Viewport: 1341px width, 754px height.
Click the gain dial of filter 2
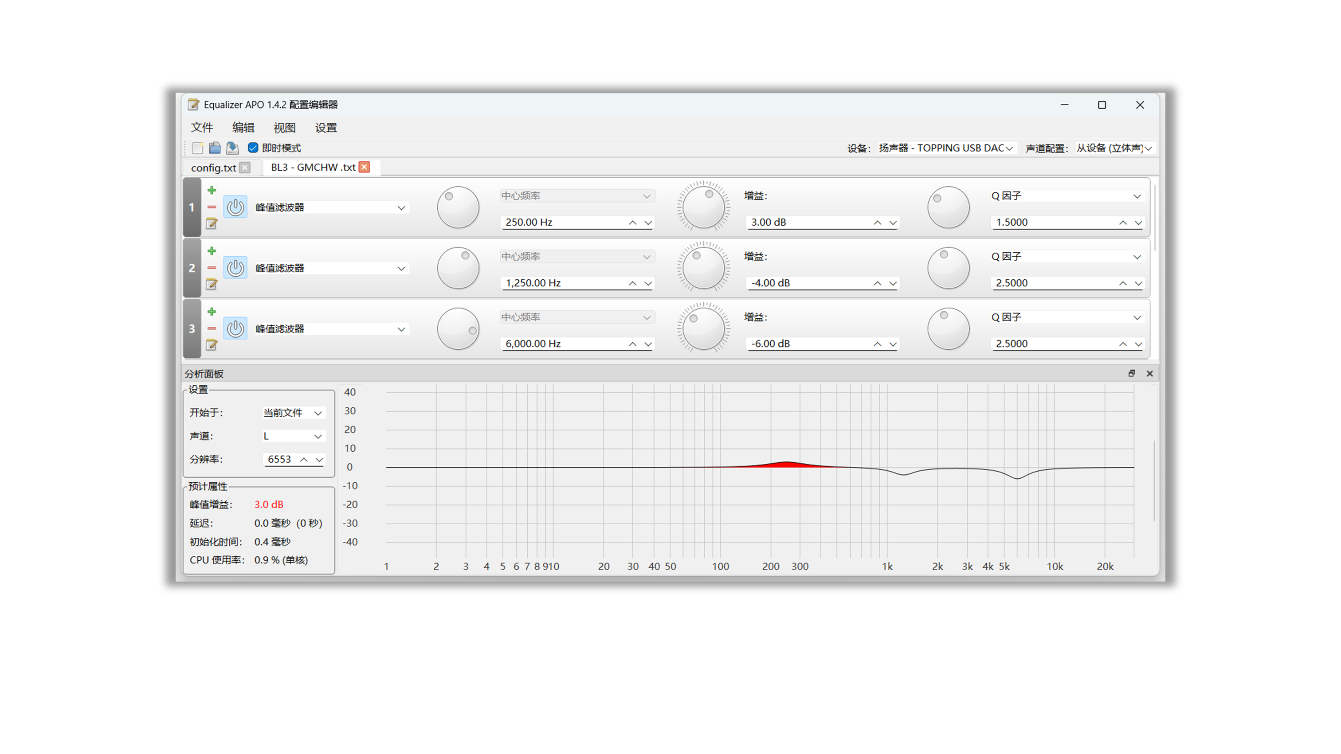coord(703,268)
